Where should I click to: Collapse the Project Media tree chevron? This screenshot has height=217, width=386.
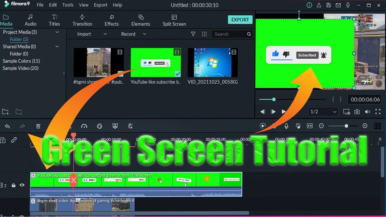[x=57, y=32]
